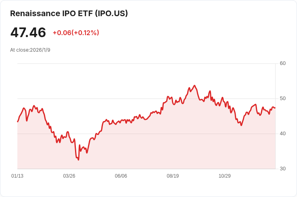
Task: Select the 06/06 date axis label
Action: click(121, 176)
